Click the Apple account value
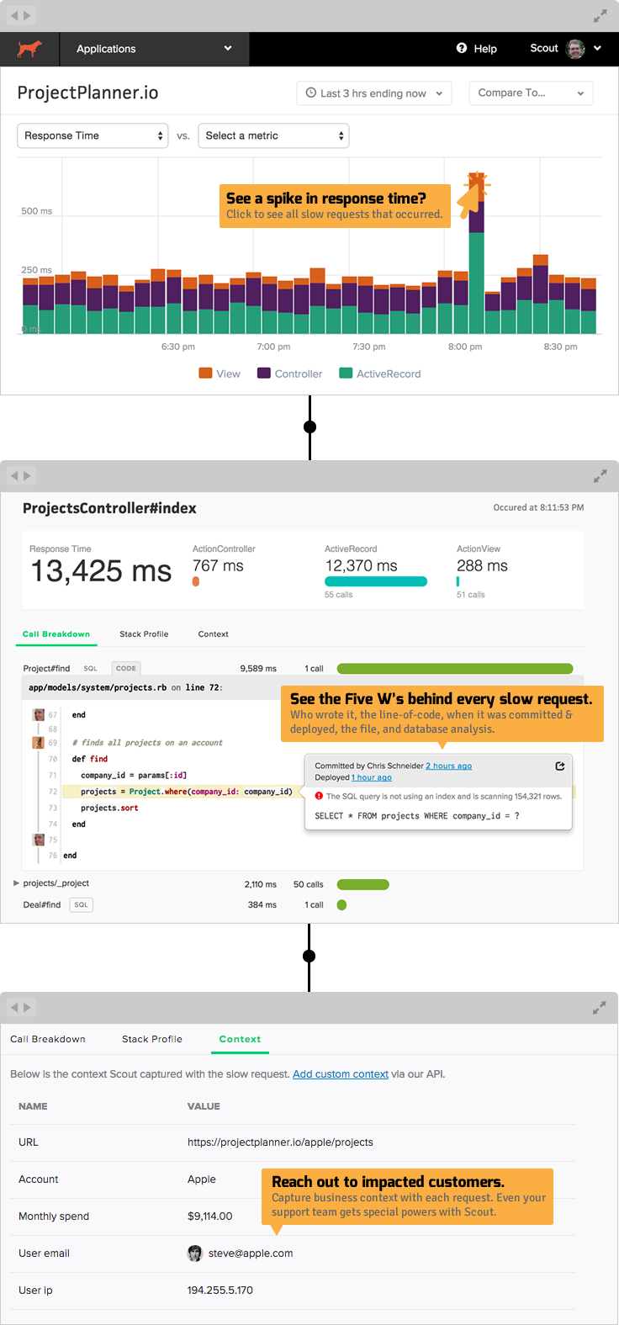The image size is (619, 1325). (202, 1179)
